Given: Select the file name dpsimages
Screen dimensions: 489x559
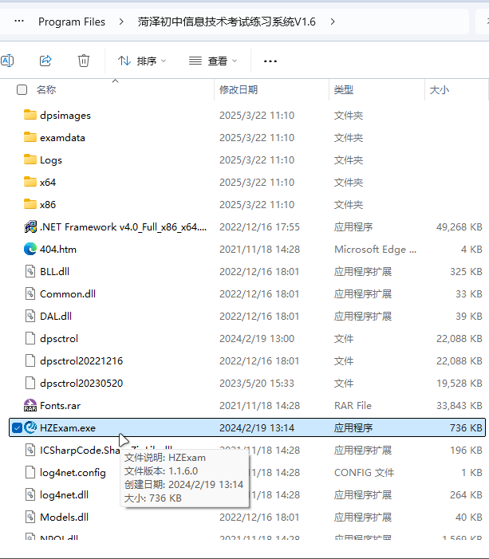Looking at the screenshot, I should [65, 116].
